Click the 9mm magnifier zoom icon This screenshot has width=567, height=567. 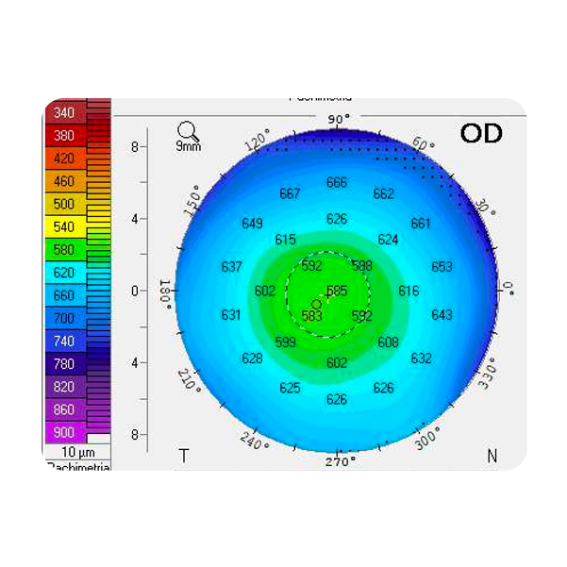tap(188, 133)
